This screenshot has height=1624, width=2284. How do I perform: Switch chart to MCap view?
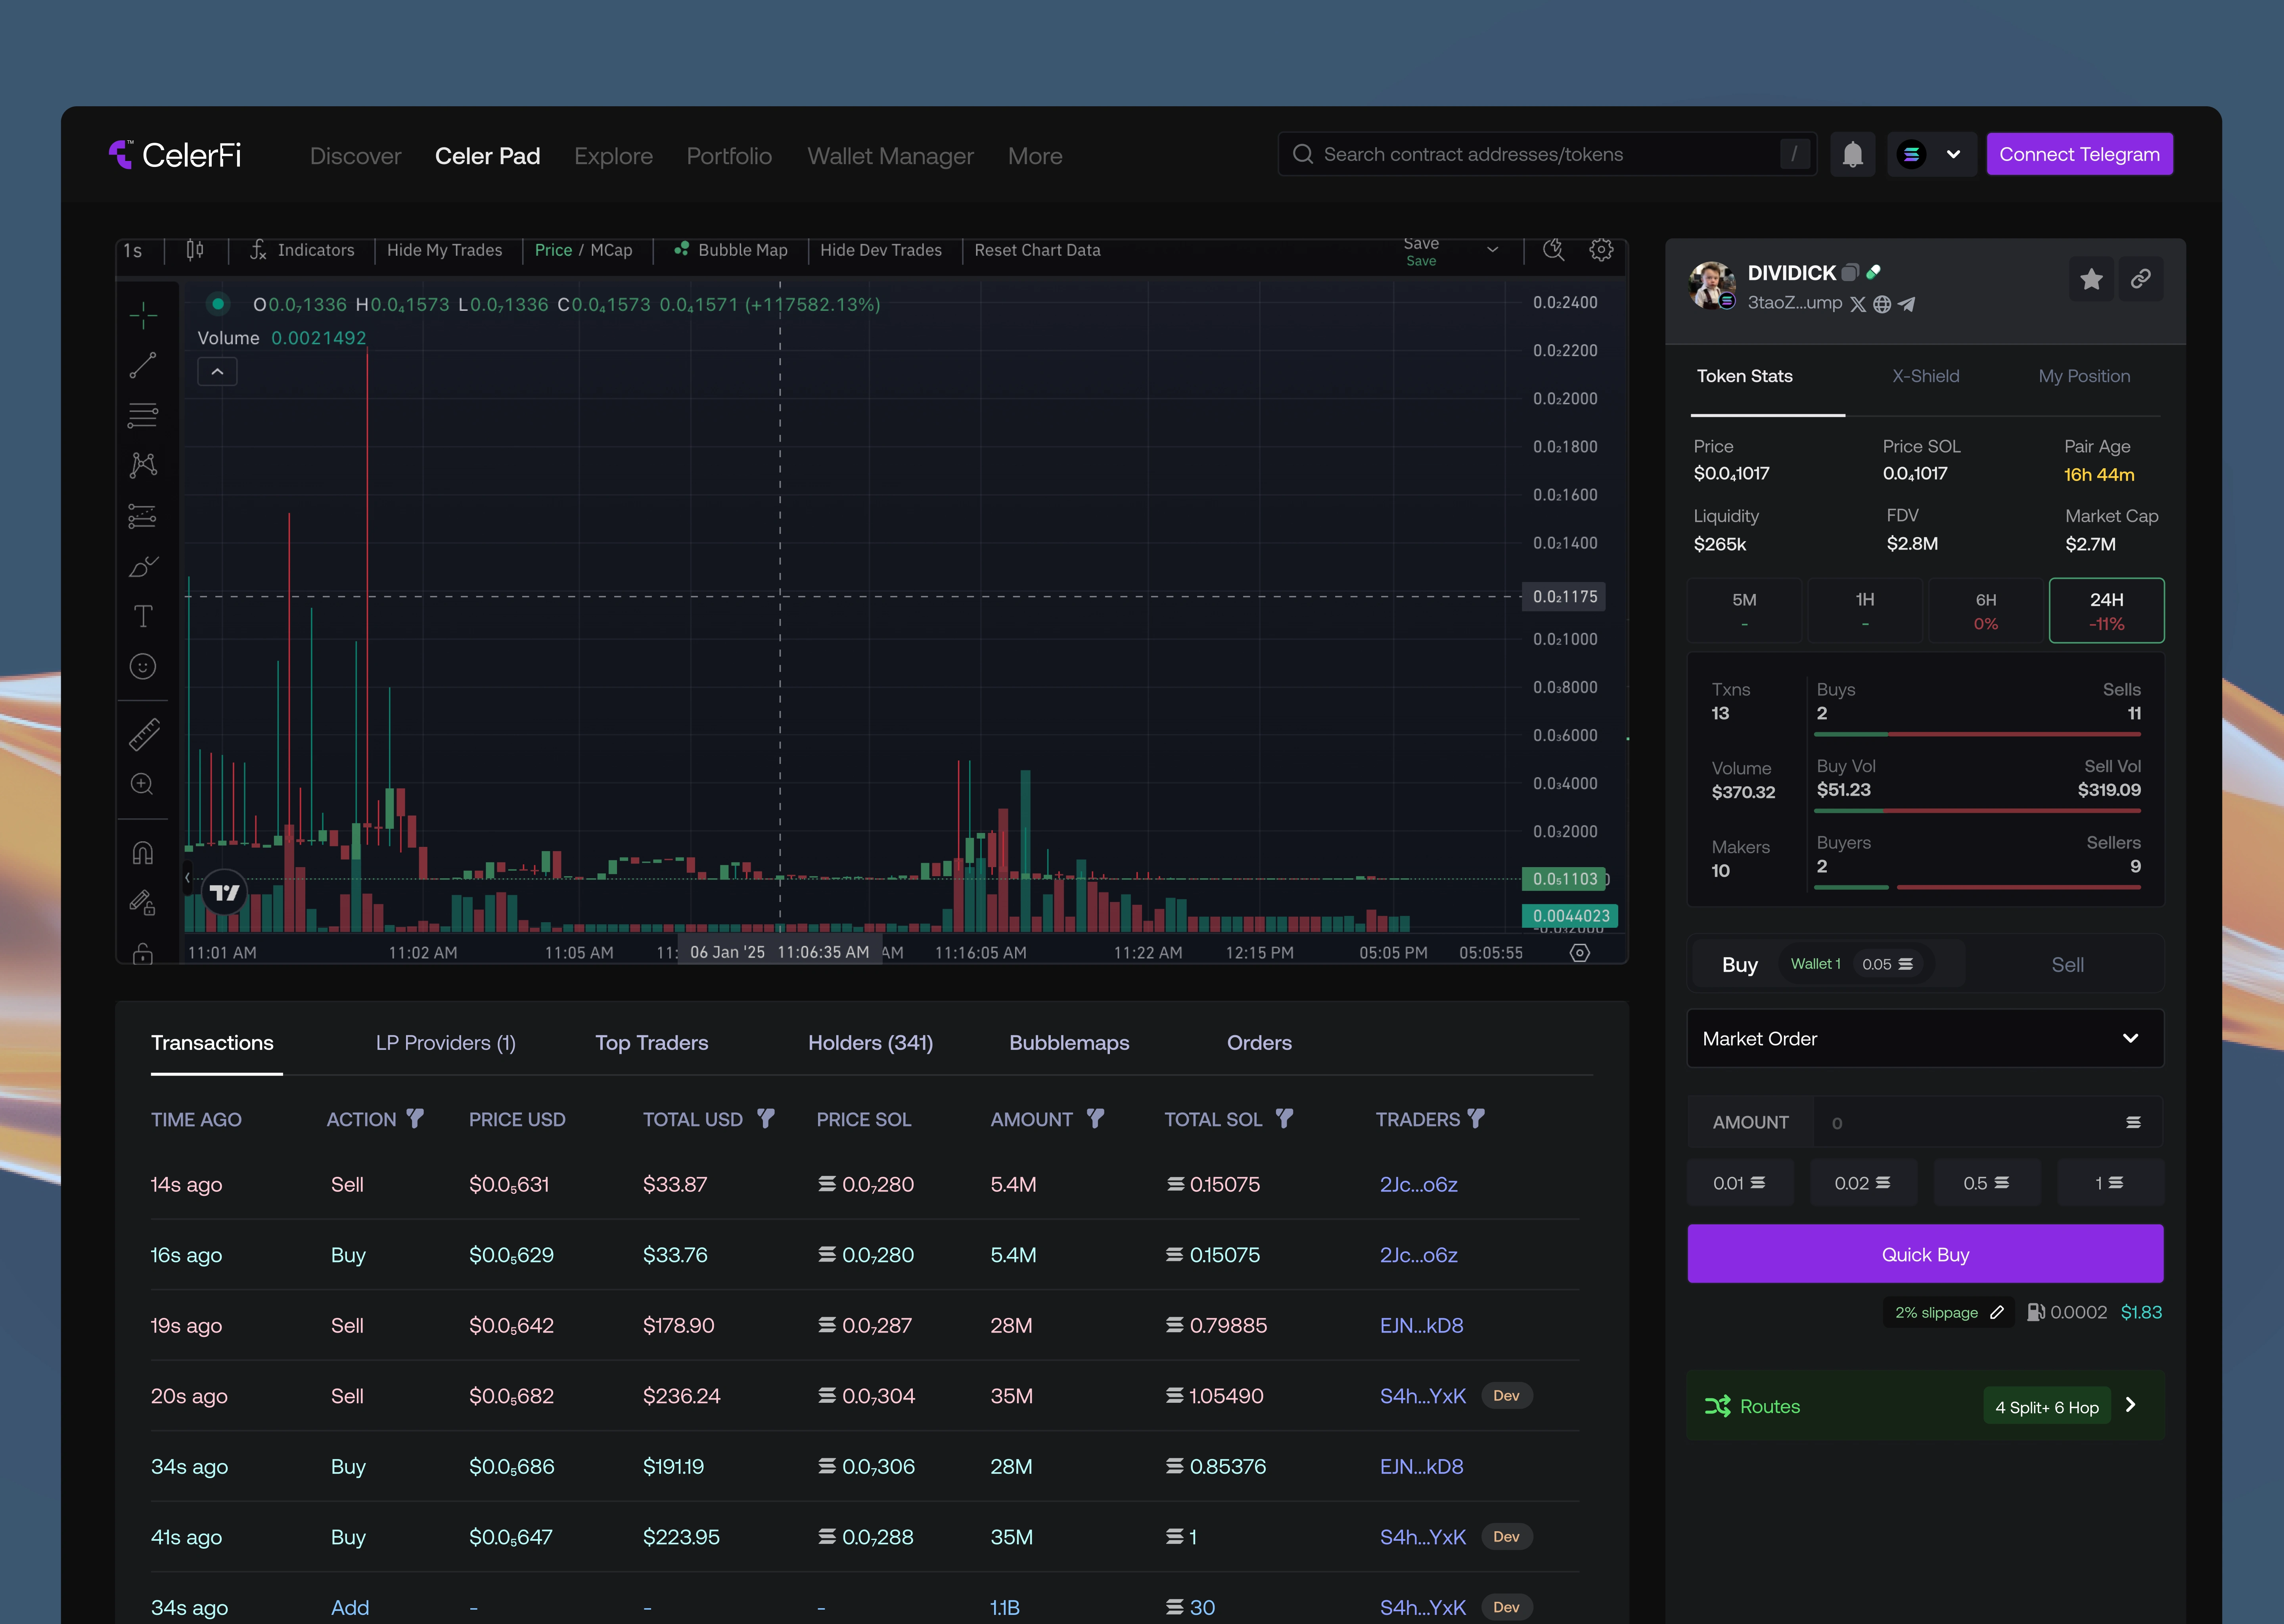(x=611, y=250)
